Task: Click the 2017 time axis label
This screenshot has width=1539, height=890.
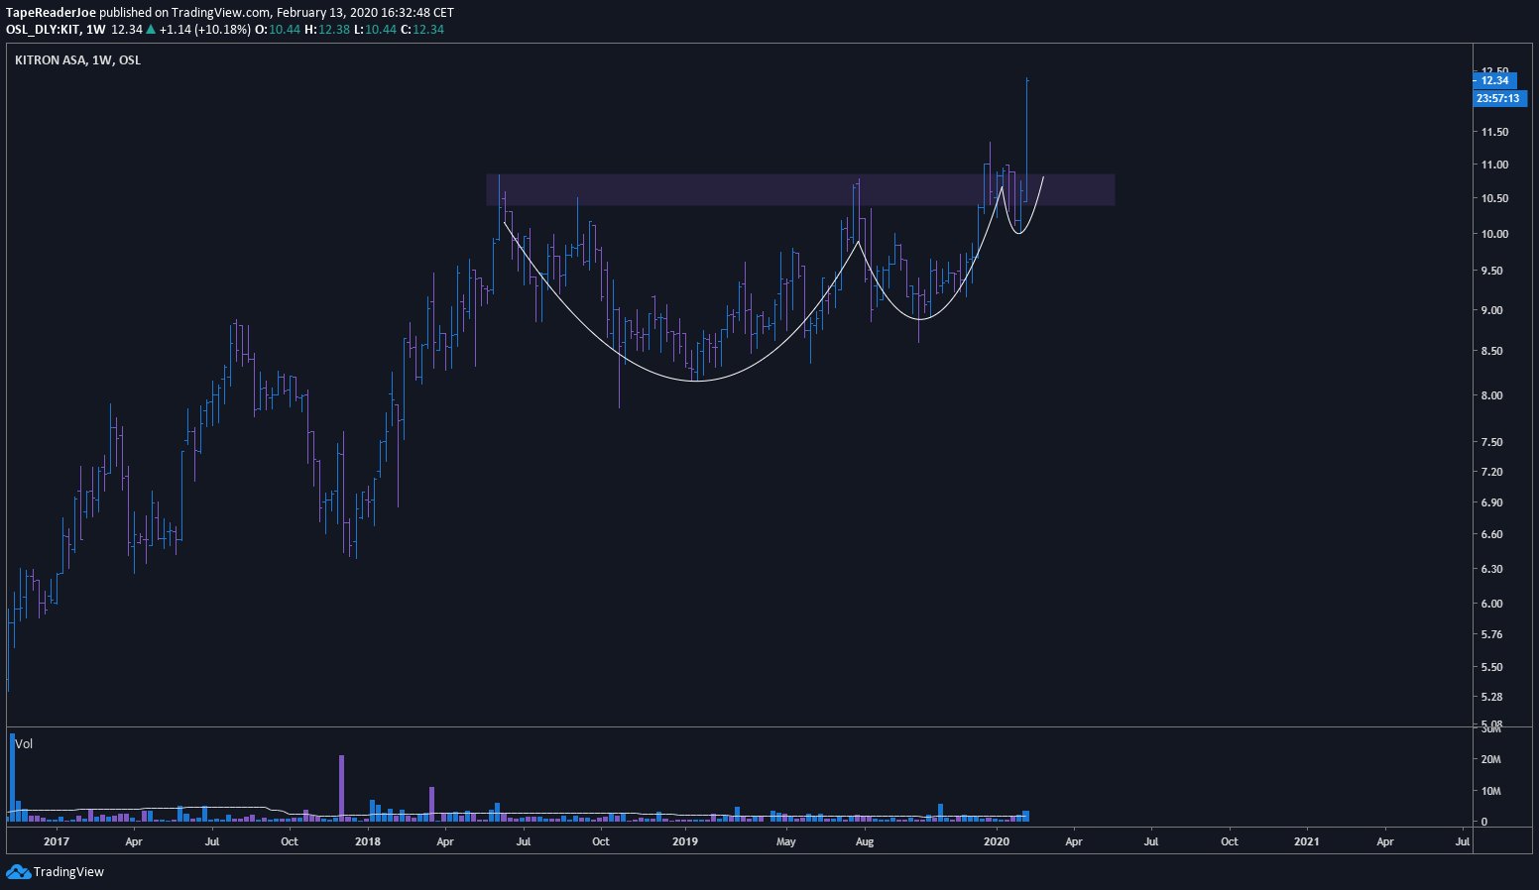Action: (57, 841)
